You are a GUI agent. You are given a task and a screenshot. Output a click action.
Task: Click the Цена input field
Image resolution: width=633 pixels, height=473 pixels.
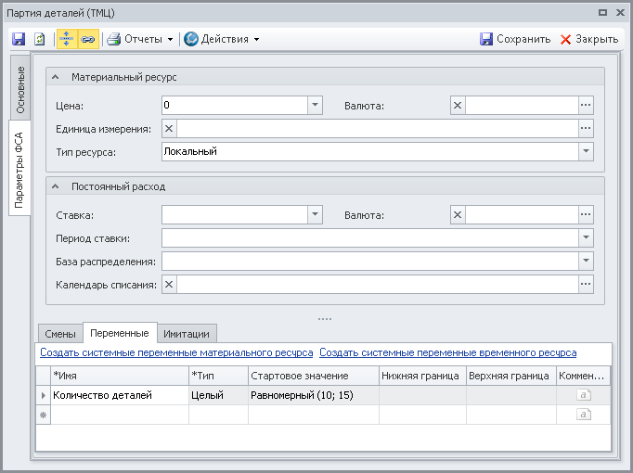click(235, 105)
